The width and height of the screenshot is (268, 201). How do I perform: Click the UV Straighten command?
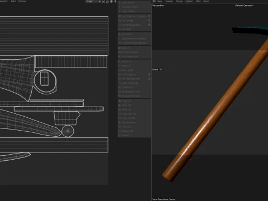coord(132,74)
